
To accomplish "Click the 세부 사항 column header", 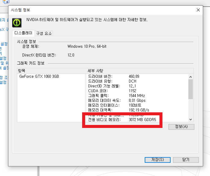I will pyautogui.click(x=95, y=71).
